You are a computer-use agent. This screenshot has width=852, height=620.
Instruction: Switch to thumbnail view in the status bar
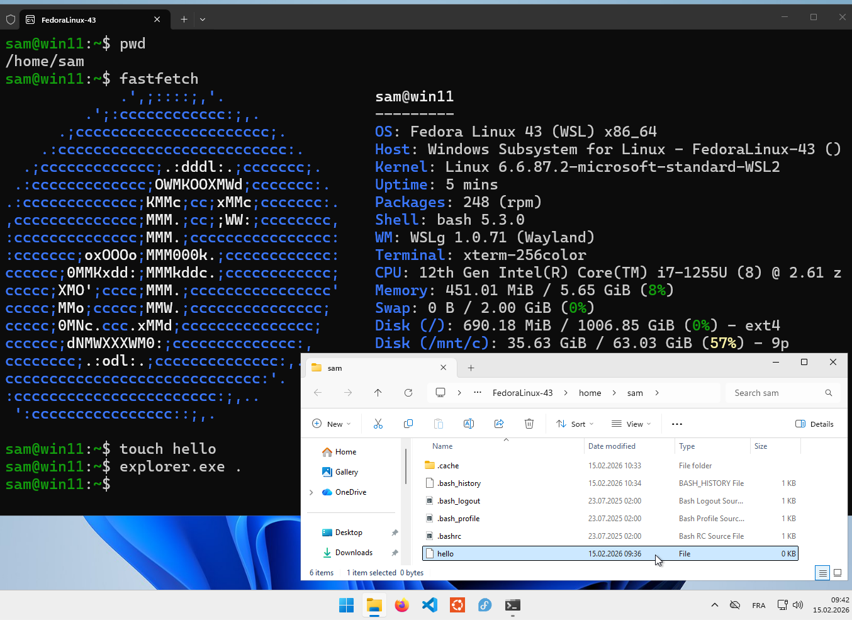pos(838,573)
